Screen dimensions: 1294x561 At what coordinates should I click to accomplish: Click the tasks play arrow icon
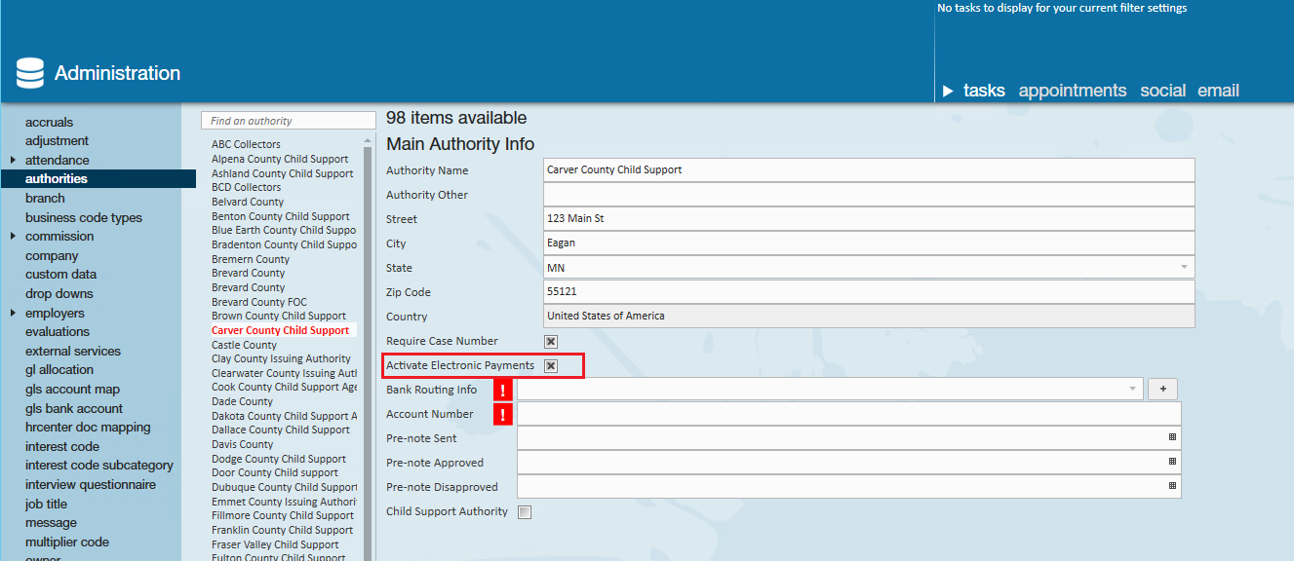tap(948, 92)
